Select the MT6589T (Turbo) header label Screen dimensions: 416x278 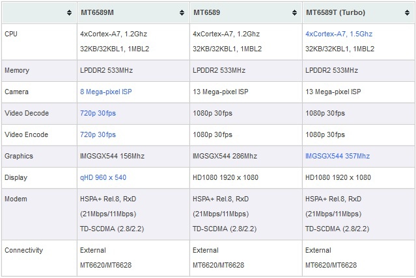336,12
